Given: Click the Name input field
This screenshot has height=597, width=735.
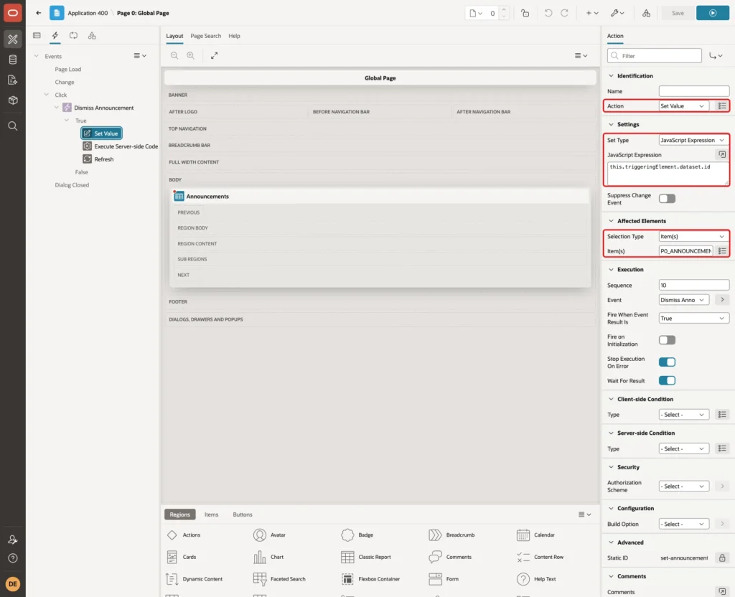Looking at the screenshot, I should (694, 91).
